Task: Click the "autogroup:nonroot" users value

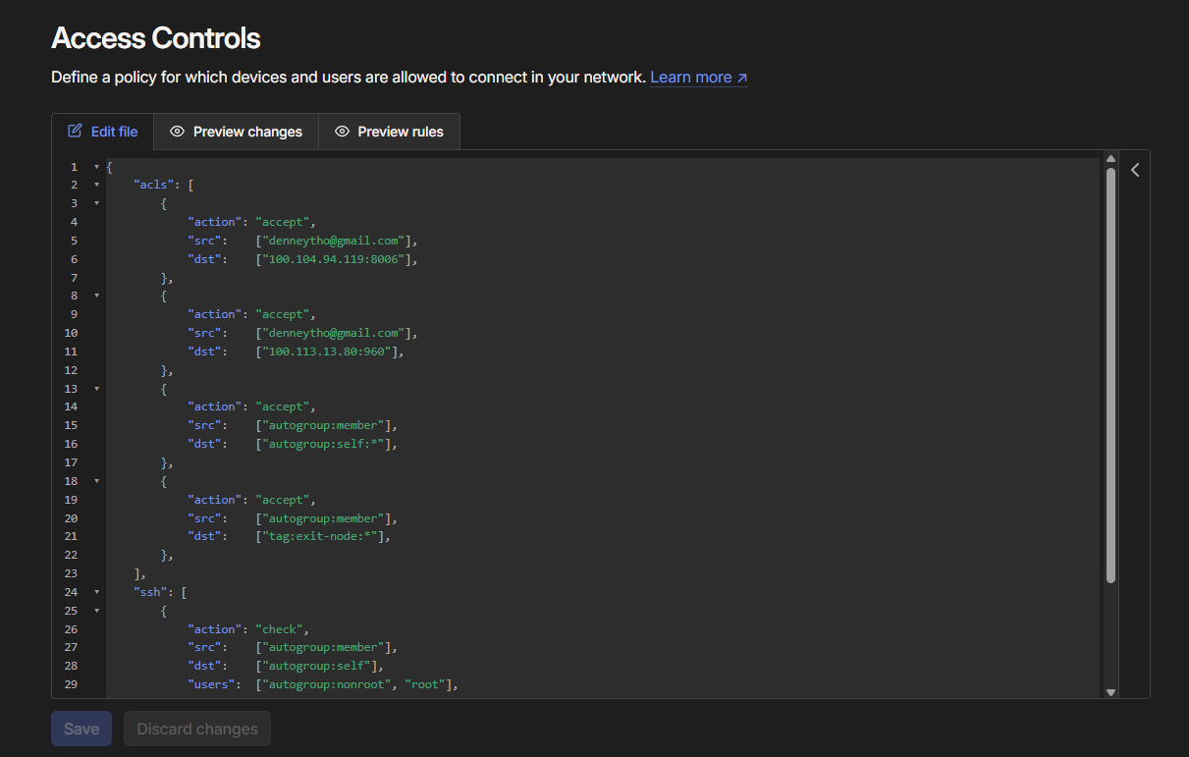Action: click(326, 684)
